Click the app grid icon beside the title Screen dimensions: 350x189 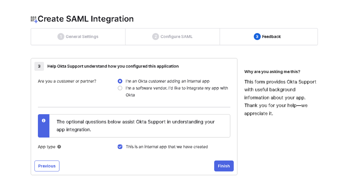click(x=34, y=19)
